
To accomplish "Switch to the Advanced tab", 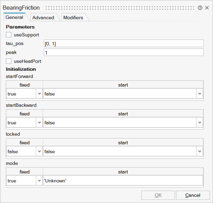I will [x=43, y=18].
